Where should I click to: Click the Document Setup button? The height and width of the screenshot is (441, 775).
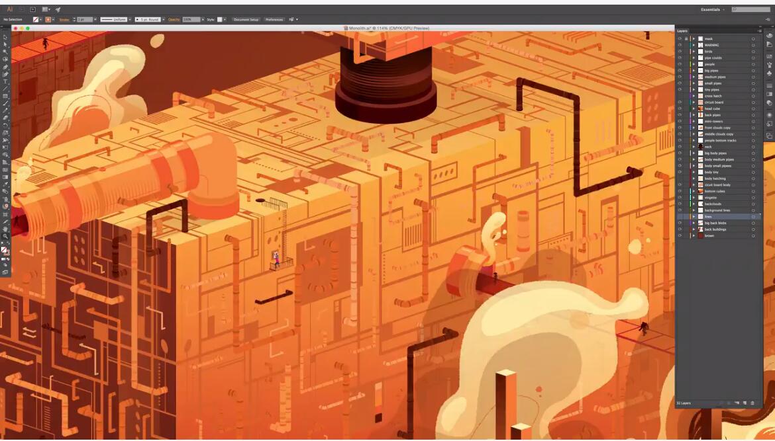click(x=246, y=20)
